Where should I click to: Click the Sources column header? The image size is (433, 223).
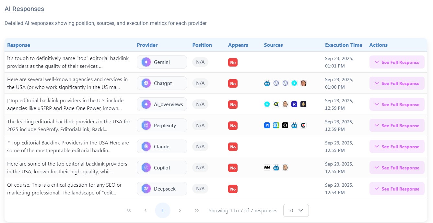273,45
